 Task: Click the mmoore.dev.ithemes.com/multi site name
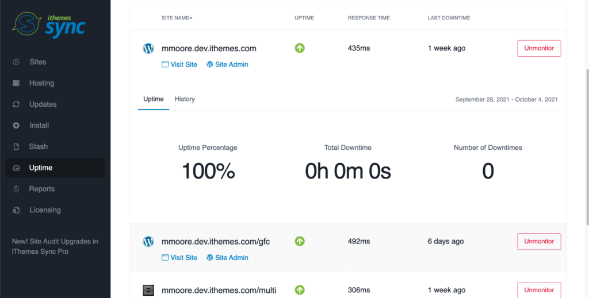point(219,290)
